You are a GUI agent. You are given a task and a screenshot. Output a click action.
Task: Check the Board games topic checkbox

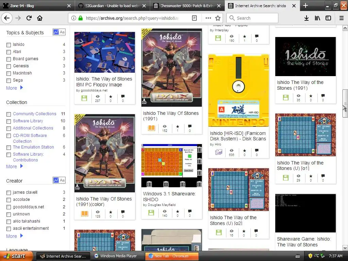(8, 59)
